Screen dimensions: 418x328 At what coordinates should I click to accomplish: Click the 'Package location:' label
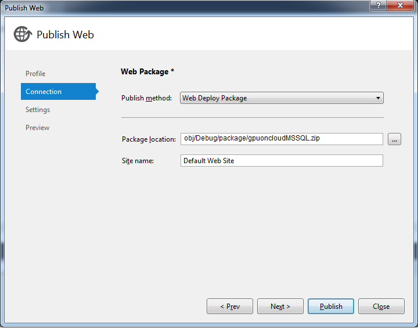(149, 139)
